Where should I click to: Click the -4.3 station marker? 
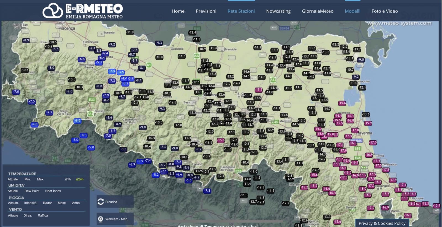tap(83, 135)
